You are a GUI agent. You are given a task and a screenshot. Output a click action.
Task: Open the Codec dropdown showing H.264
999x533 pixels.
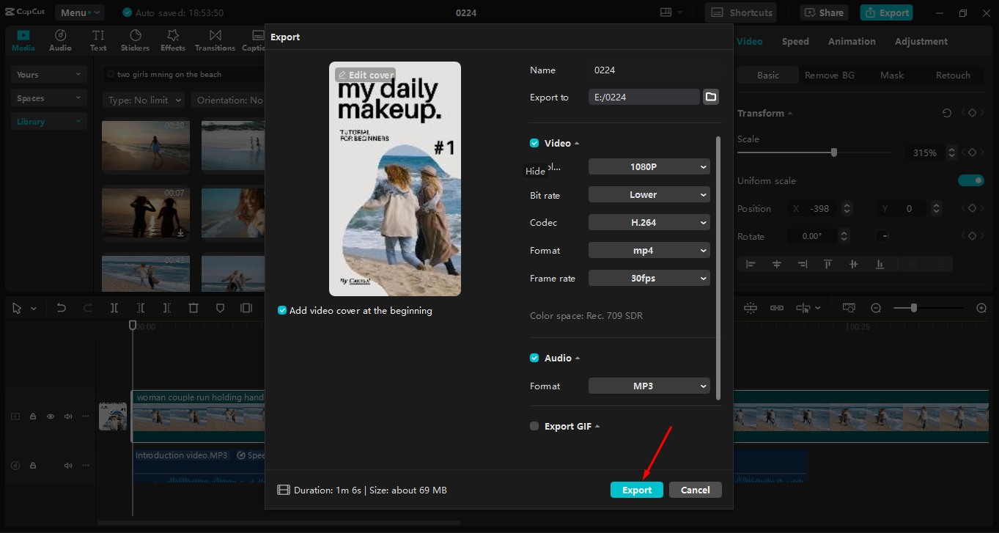649,222
